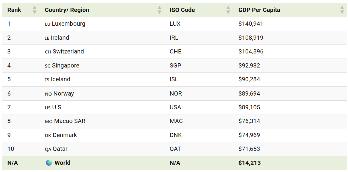The image size is (348, 172).
Task: Click the QA flag code icon
Action: (48, 149)
